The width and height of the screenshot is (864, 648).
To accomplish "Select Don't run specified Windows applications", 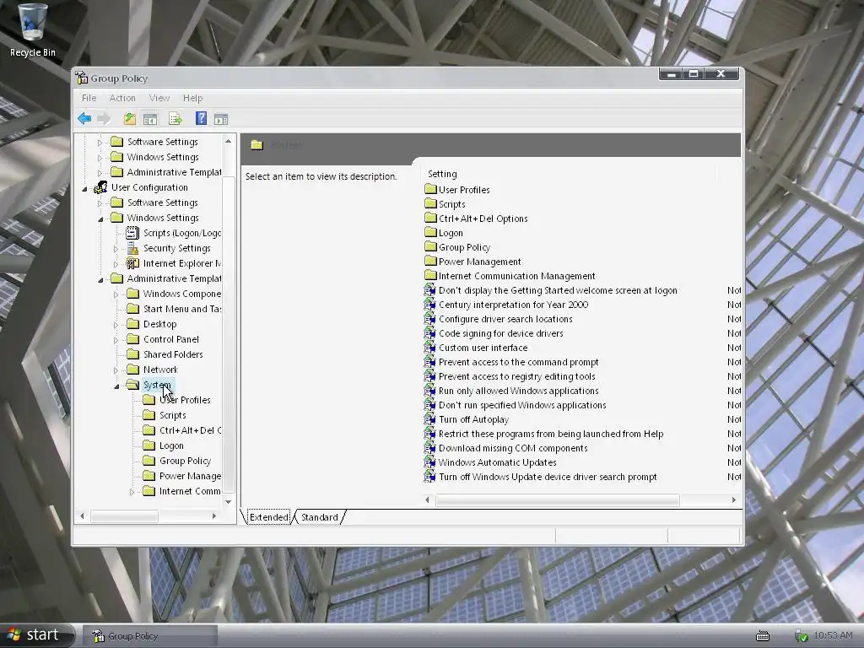I will 522,405.
